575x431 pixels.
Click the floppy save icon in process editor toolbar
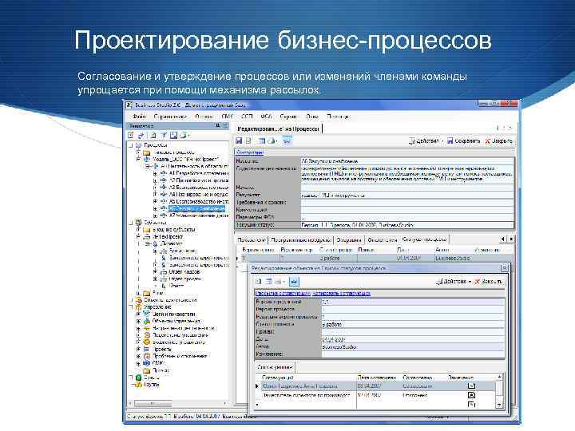click(239, 140)
